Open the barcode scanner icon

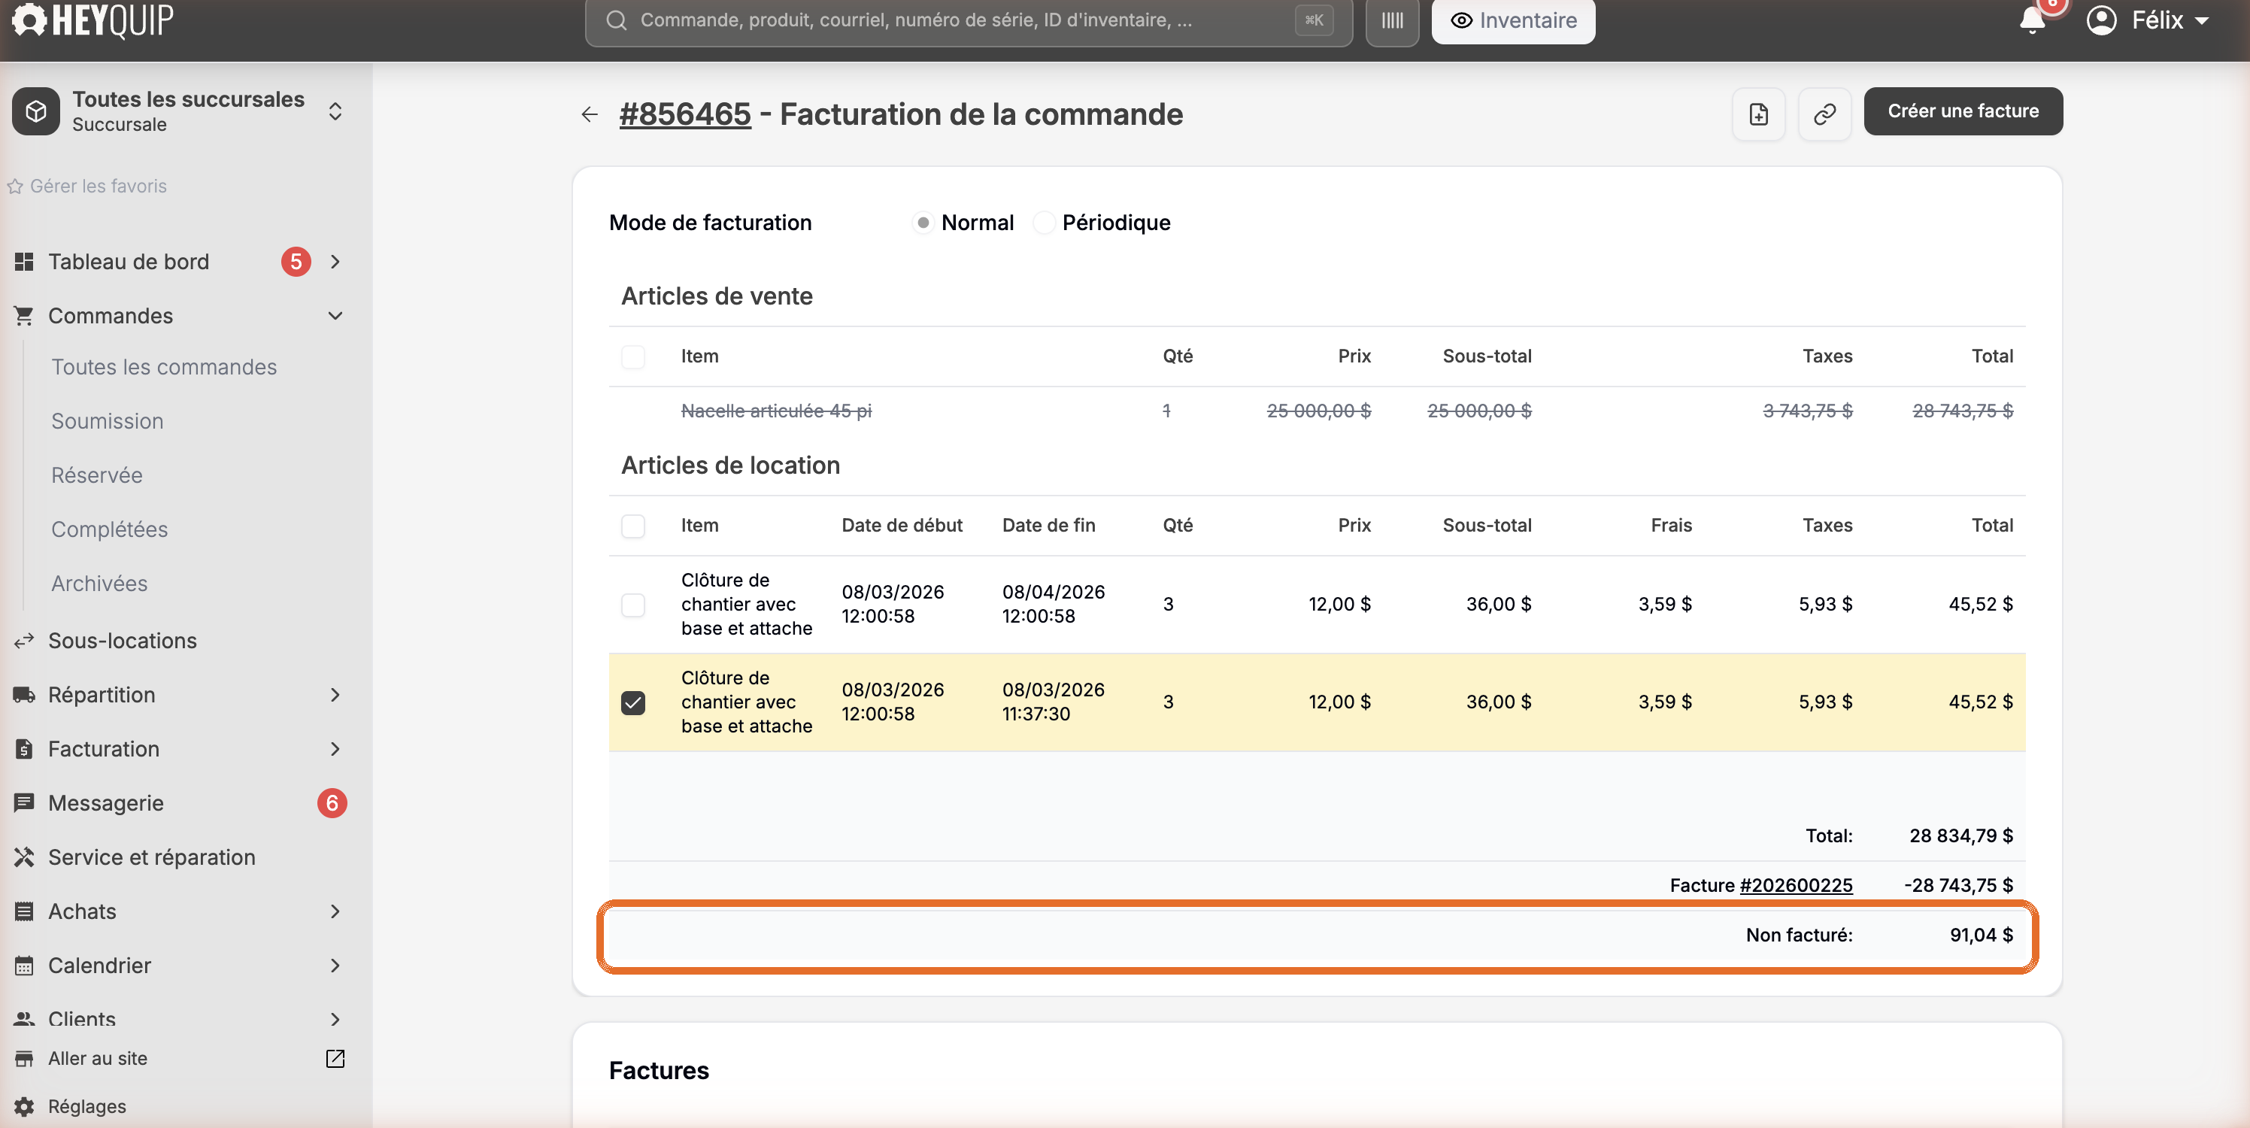point(1392,20)
